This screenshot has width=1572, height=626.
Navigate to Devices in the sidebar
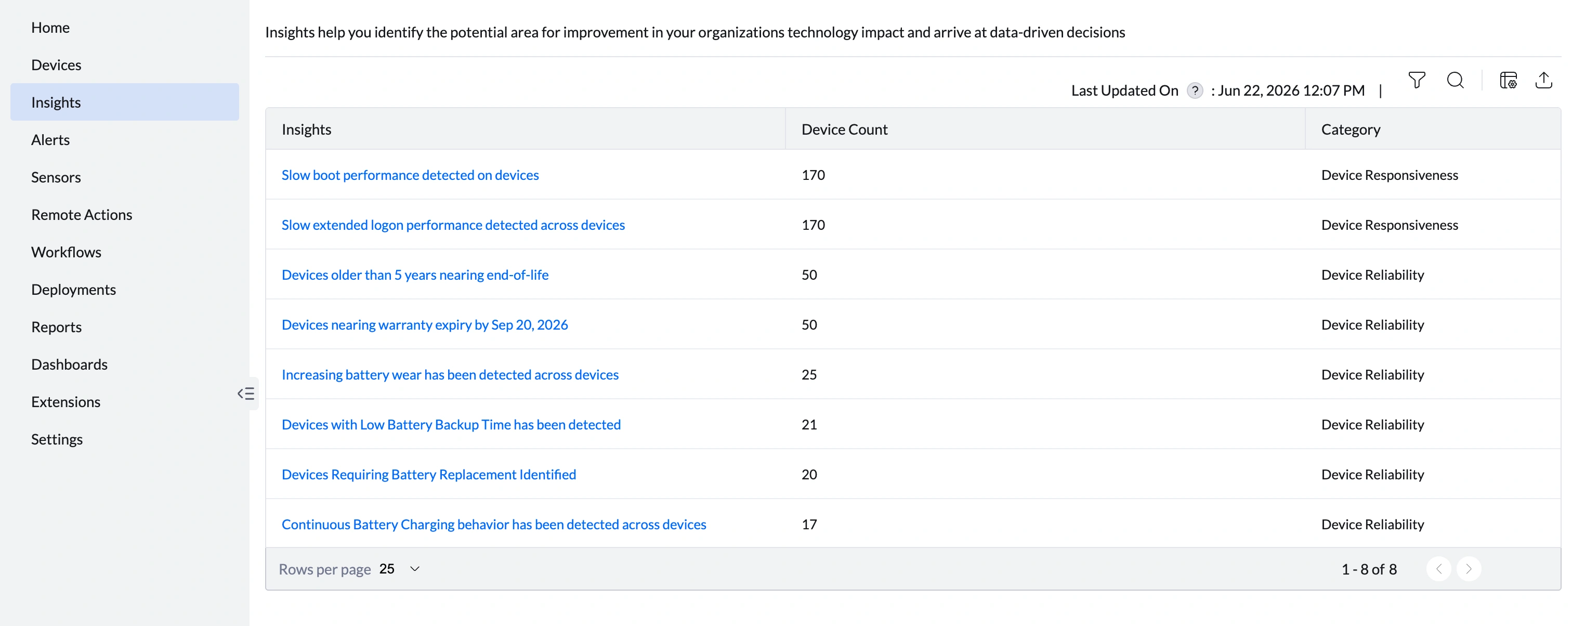(x=124, y=64)
